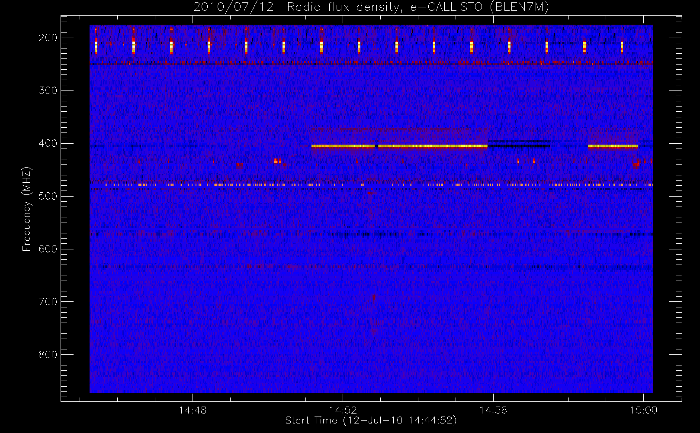Click the 14:52 time tick label
The width and height of the screenshot is (700, 433).
pyautogui.click(x=343, y=410)
